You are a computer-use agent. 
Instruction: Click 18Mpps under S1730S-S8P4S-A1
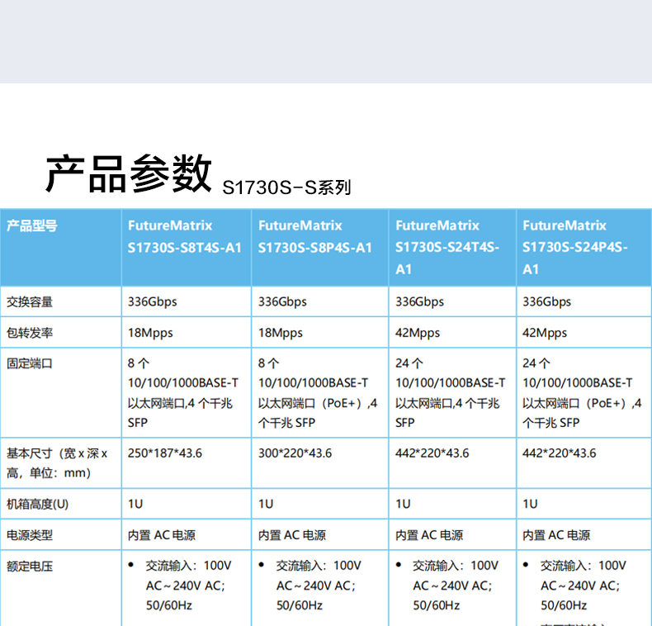click(281, 333)
